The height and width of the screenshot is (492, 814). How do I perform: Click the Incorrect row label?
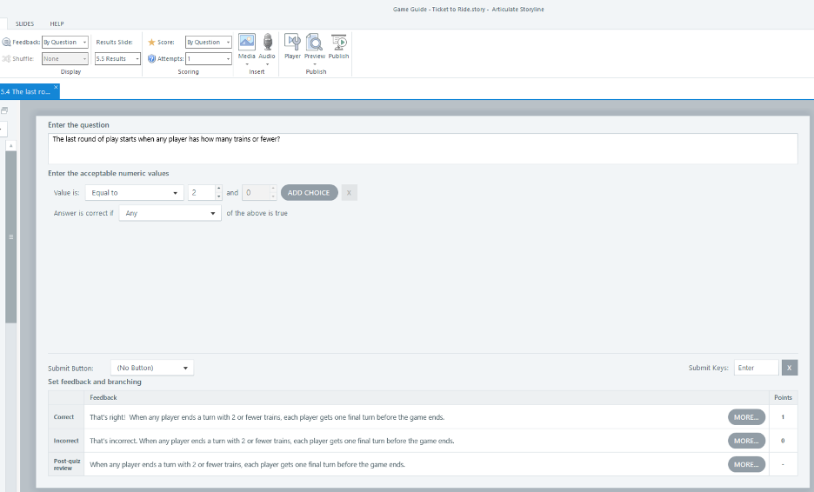[x=66, y=441]
